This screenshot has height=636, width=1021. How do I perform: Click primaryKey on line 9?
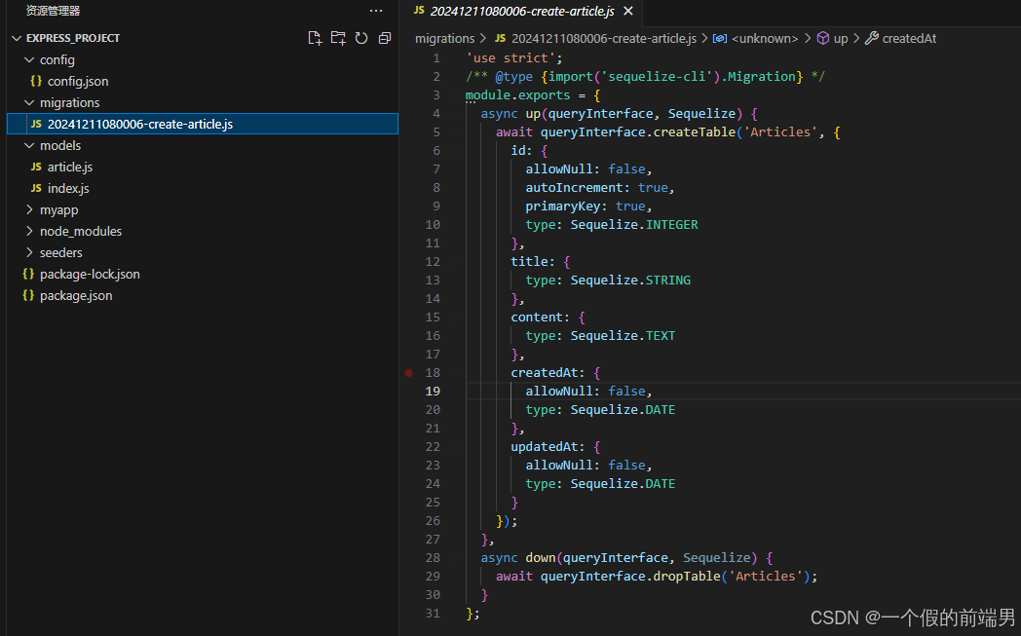click(563, 206)
